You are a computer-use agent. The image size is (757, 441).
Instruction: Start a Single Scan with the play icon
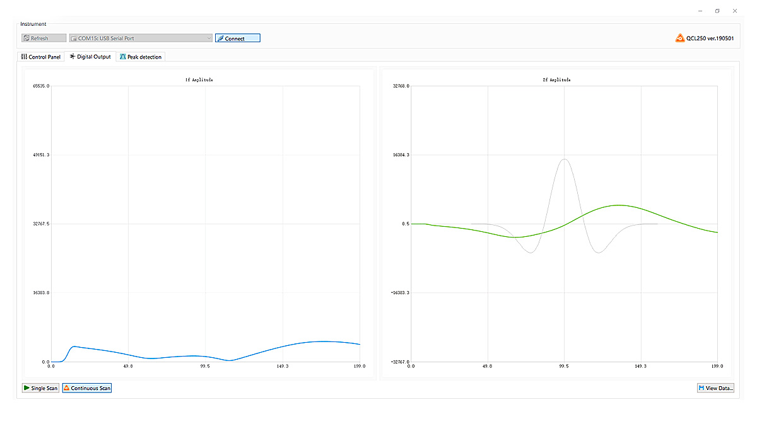27,388
